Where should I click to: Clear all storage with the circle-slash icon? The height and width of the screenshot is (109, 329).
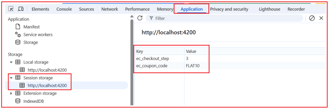(312, 18)
